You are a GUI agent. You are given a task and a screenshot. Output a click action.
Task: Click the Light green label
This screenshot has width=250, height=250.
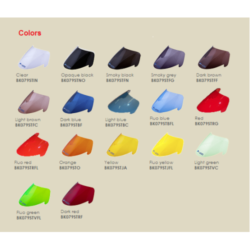206,162
